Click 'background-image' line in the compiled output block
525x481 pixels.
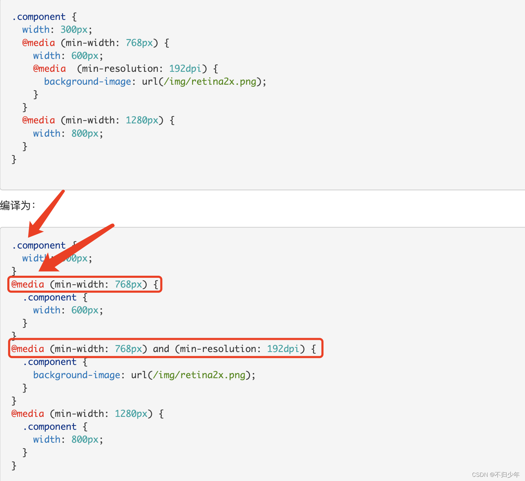pyautogui.click(x=144, y=375)
